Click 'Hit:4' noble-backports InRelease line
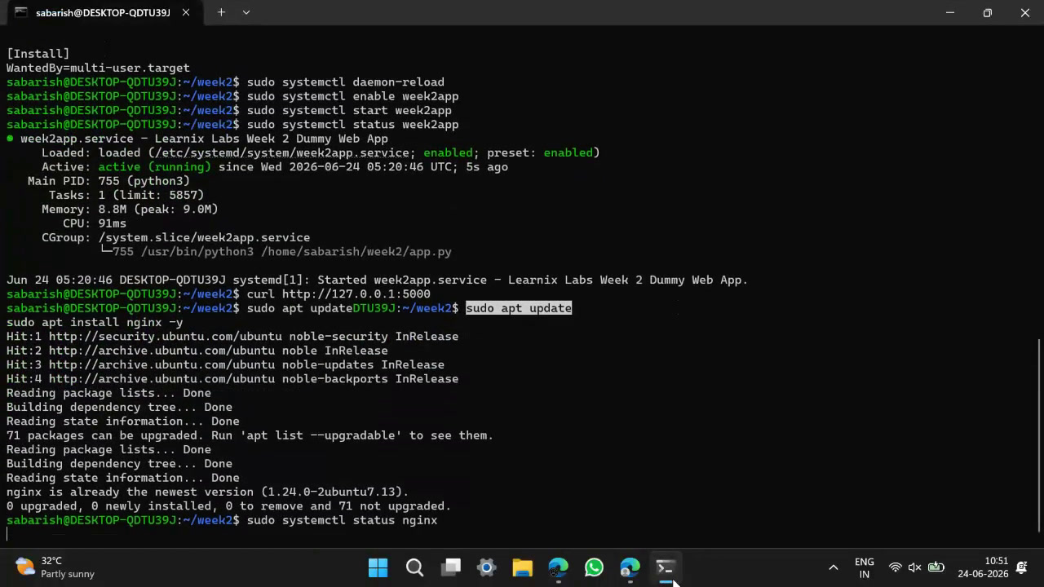The image size is (1044, 587). 232,379
